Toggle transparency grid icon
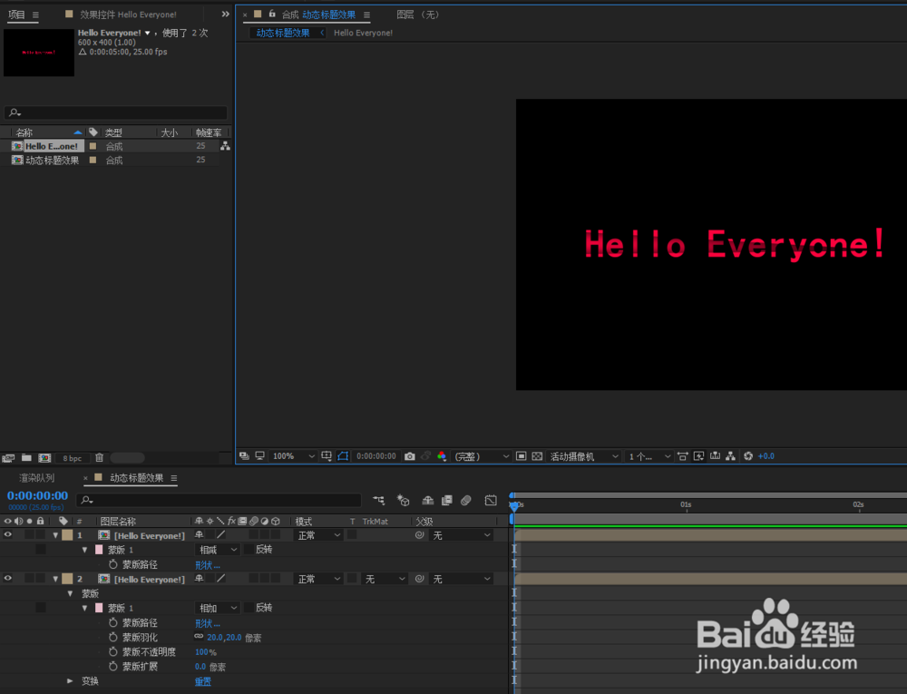This screenshot has height=694, width=907. coord(537,455)
